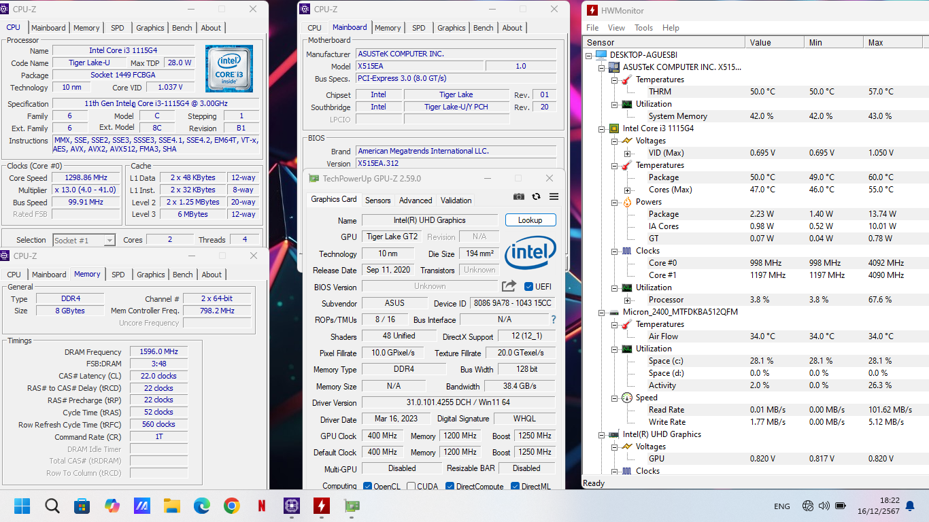Screen dimensions: 929x522
Task: Open File Explorer from the taskbar
Action: point(171,506)
